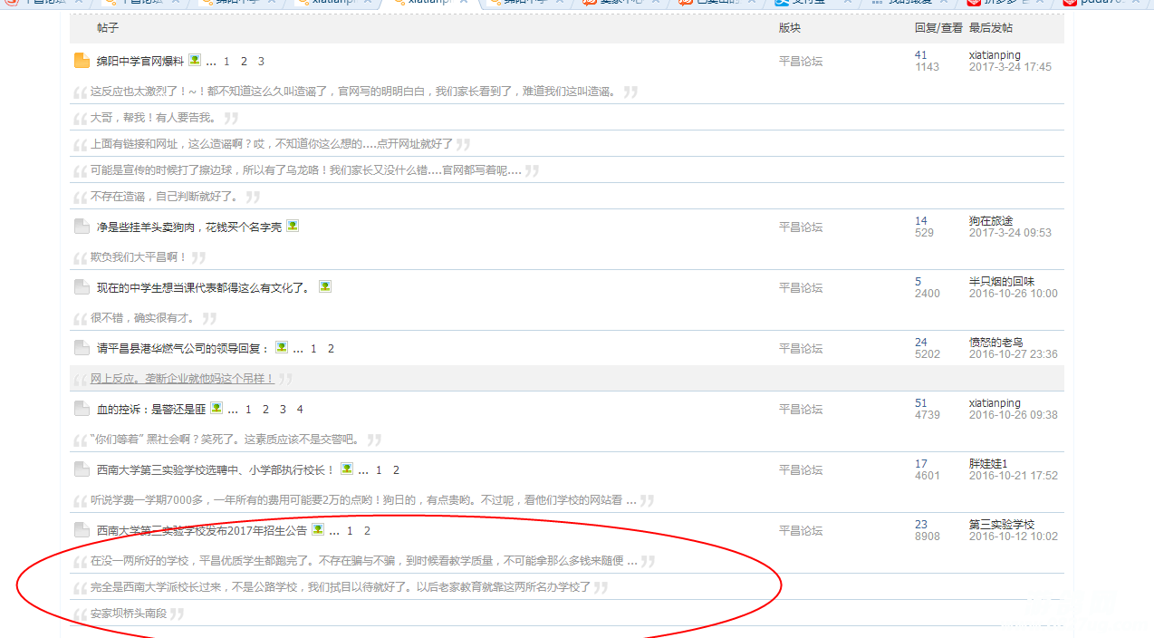
Task: Click the orange folder icon beside 绵阳中学官网爆料
Action: click(x=82, y=61)
